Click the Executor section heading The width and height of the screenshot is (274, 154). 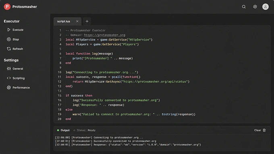pos(12,21)
